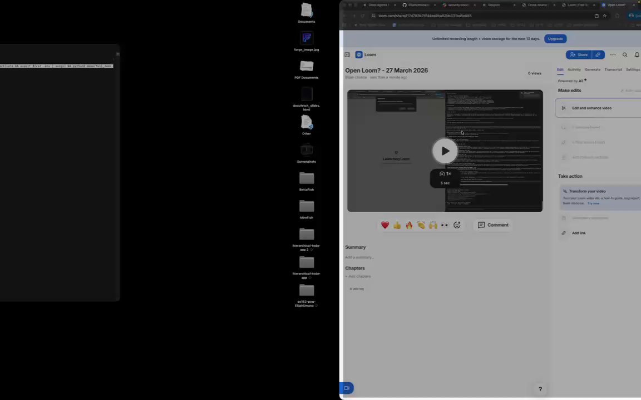Open the PDF Documents stack on desktop
The image size is (641, 400).
coord(306,69)
